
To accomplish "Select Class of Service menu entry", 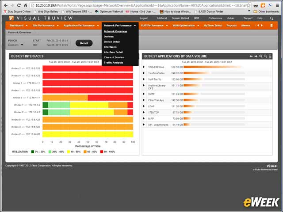I will pos(114,57).
